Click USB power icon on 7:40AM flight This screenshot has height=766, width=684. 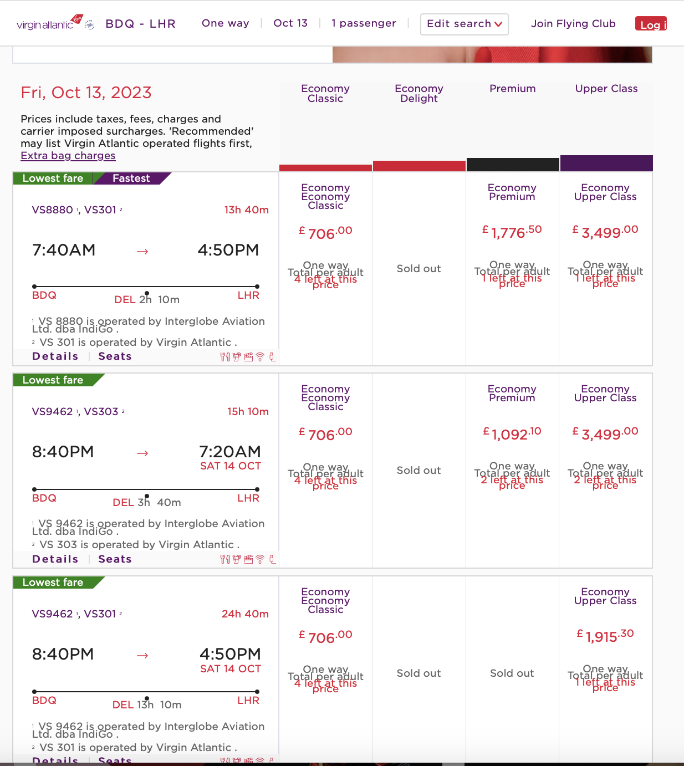tap(272, 357)
